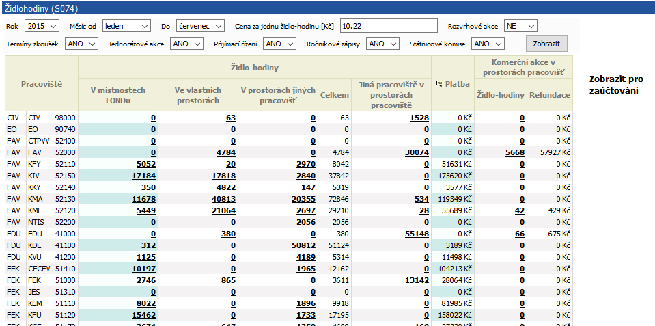Open the Měsíc od dropdown showing leden
This screenshot has width=655, height=326.
pos(126,26)
